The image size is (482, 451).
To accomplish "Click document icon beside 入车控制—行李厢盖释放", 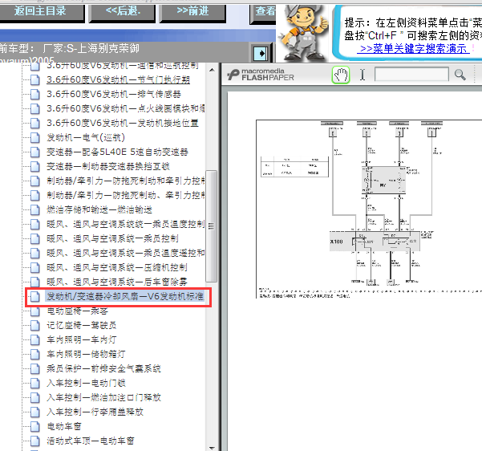I will pyautogui.click(x=35, y=412).
